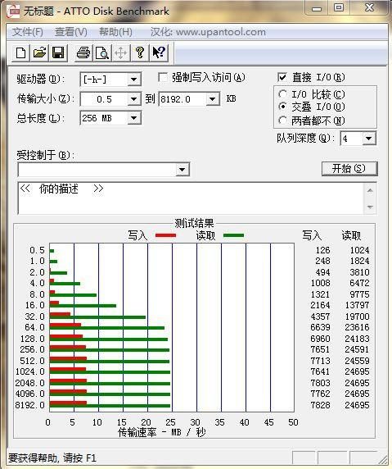Viewport: 392px width, 469px height.
Task: Open the 总长度 256 MB dropdown
Action: (134, 118)
